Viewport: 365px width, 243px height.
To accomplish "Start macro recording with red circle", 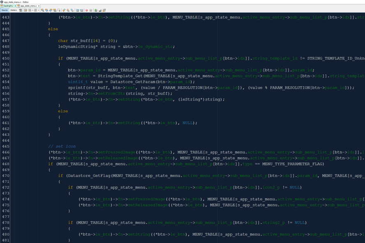I will click(87, 10).
